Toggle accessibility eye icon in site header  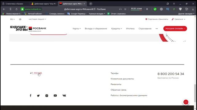pos(20,19)
